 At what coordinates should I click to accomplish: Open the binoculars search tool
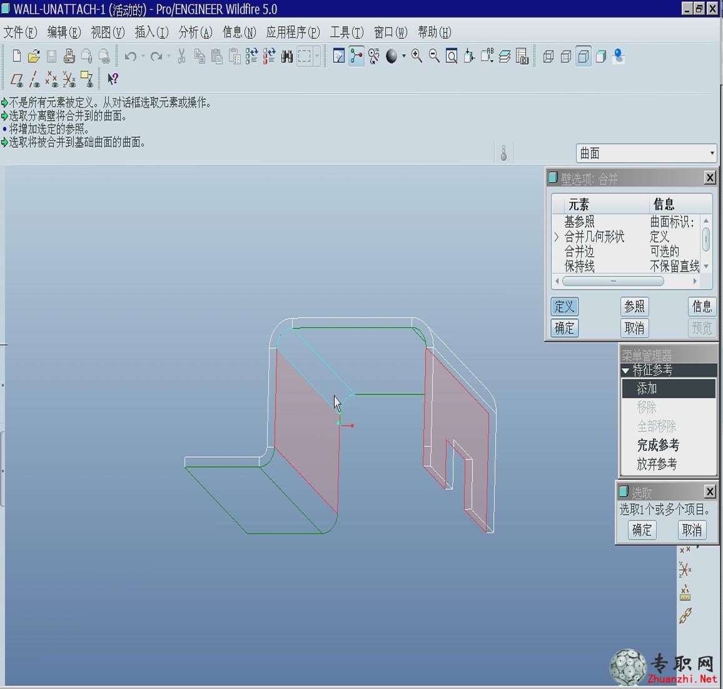(287, 56)
